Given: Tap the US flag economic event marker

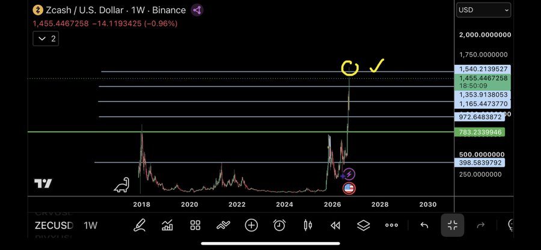Looking at the screenshot, I should pyautogui.click(x=349, y=188).
